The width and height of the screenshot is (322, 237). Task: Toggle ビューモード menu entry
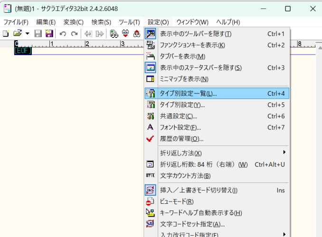coord(217,201)
